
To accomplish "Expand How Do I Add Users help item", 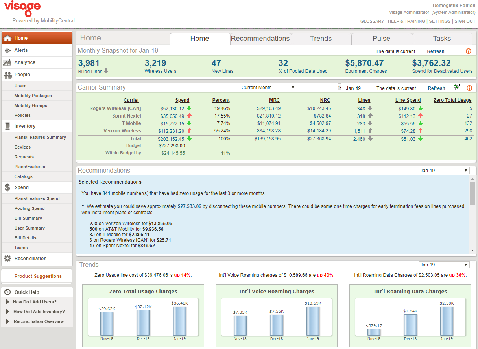I will pos(35,302).
